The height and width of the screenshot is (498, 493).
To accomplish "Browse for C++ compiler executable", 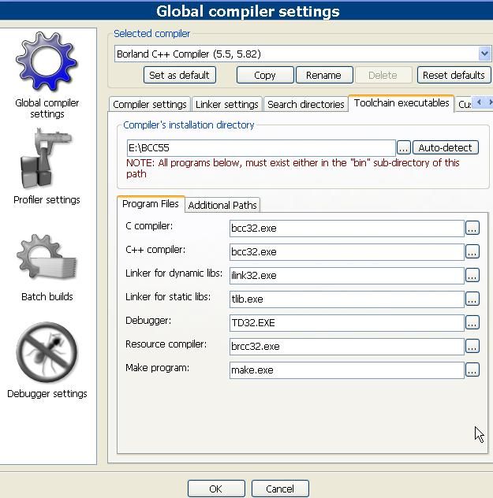I will point(472,251).
